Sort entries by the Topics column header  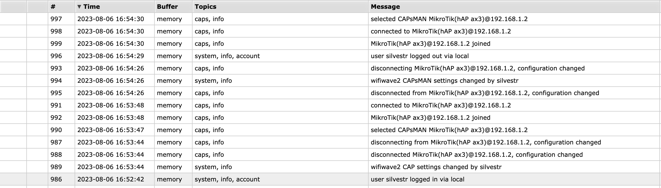[204, 7]
